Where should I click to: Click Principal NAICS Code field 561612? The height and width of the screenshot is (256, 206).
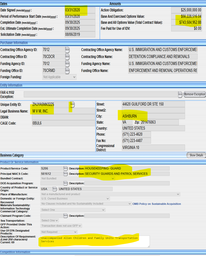coord(52,174)
